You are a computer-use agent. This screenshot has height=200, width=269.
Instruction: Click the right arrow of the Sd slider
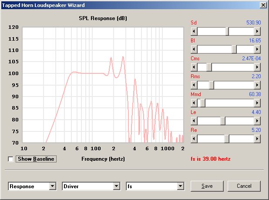coord(257,31)
